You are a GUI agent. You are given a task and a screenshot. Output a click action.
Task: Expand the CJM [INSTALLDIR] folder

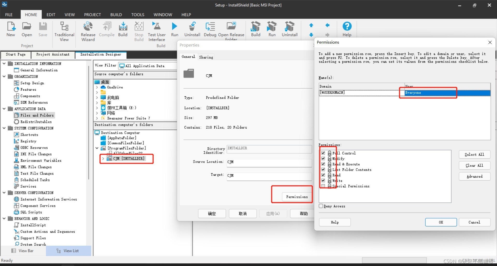pyautogui.click(x=103, y=159)
